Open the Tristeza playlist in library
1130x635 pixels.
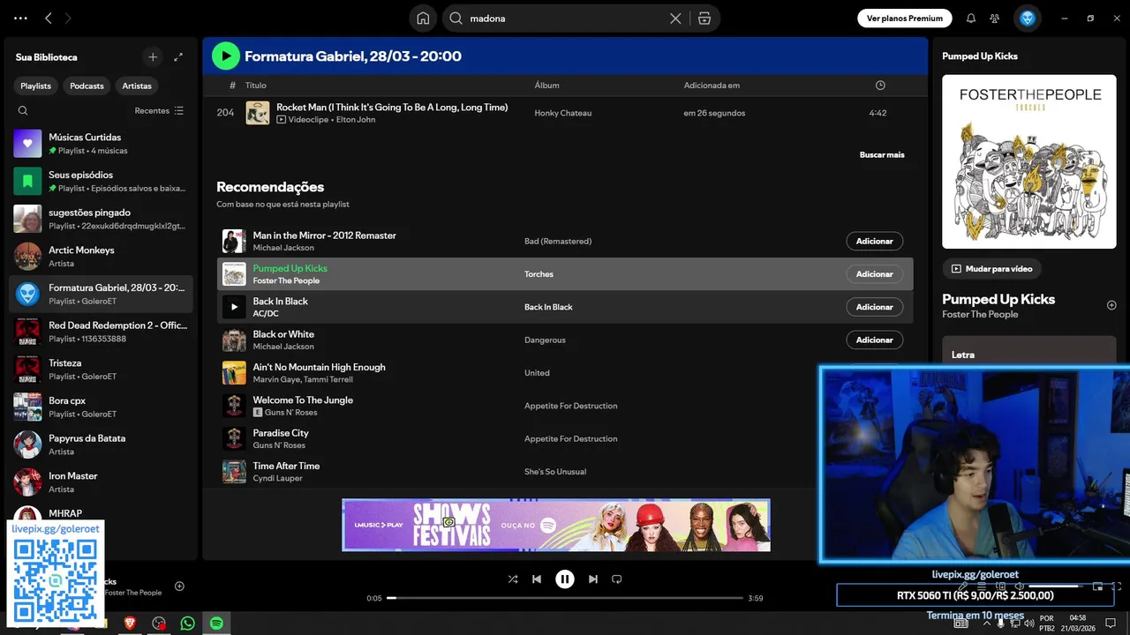(x=101, y=369)
